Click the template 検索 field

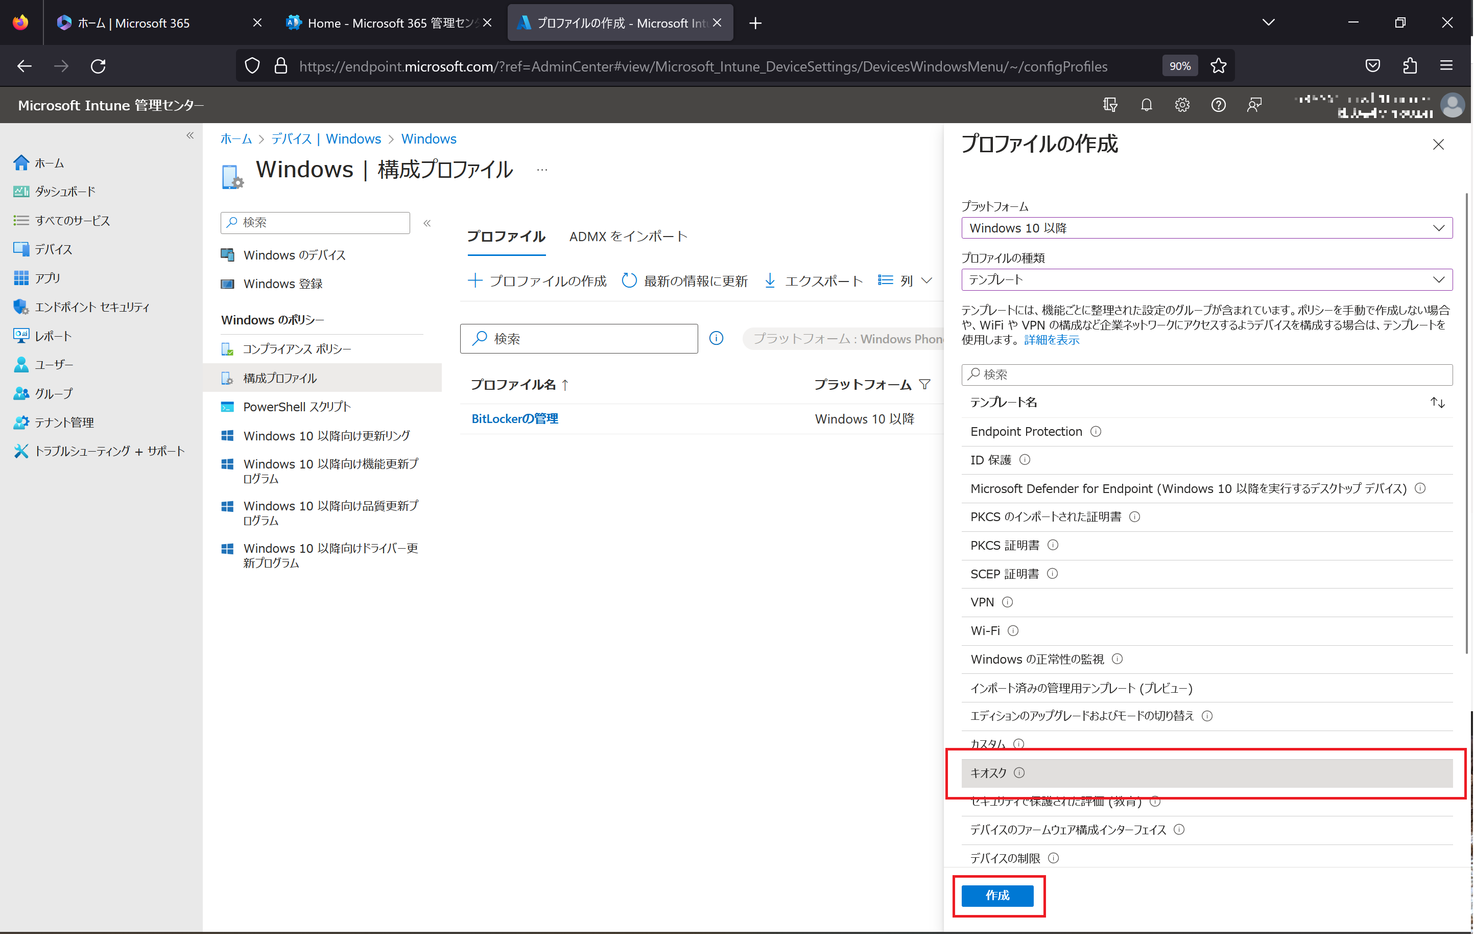pyautogui.click(x=1206, y=374)
